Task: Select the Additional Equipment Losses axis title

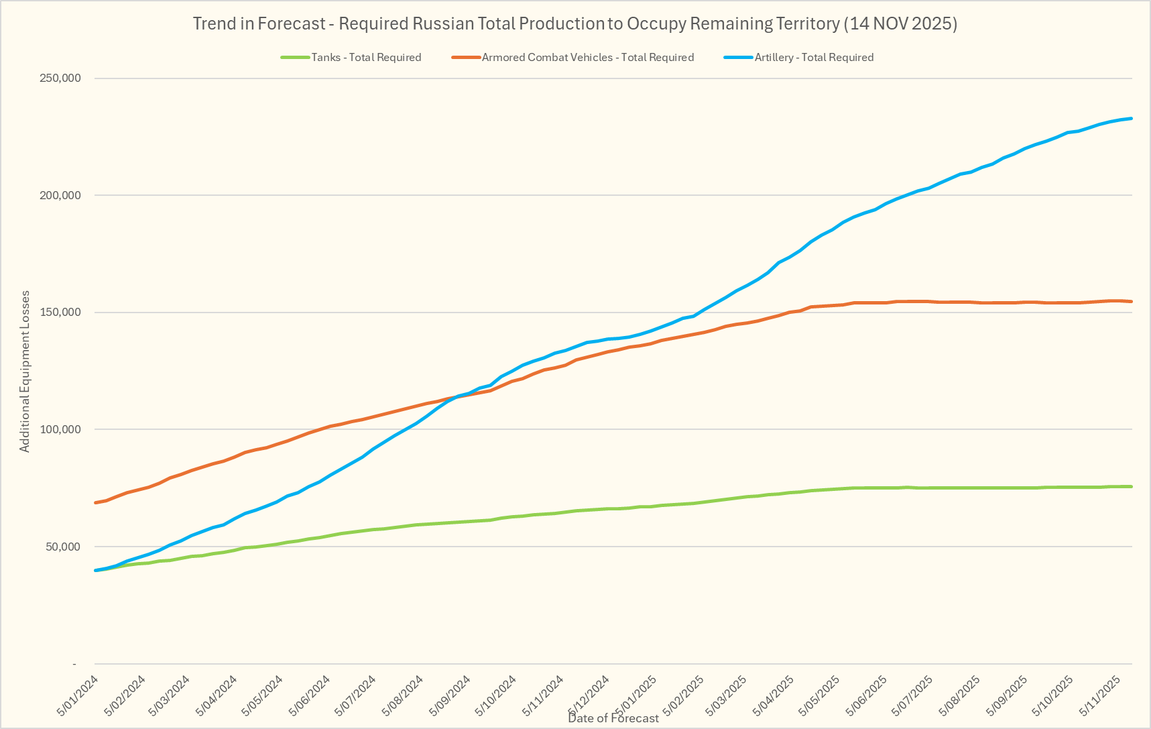Action: coord(25,371)
